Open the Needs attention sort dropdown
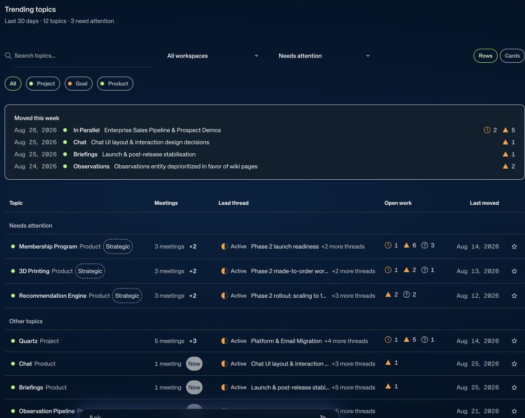Screen dimensions: 525x418 [x=324, y=56]
